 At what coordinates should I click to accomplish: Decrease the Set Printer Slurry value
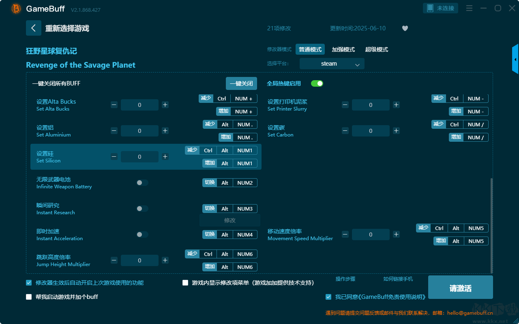point(345,105)
